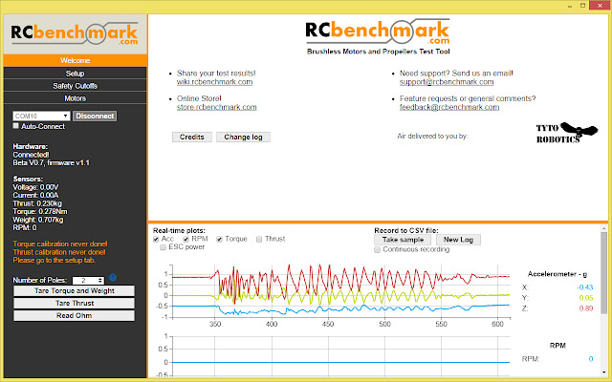Uncheck the RPM plot checkbox
This screenshot has height=382, width=612.
(186, 239)
